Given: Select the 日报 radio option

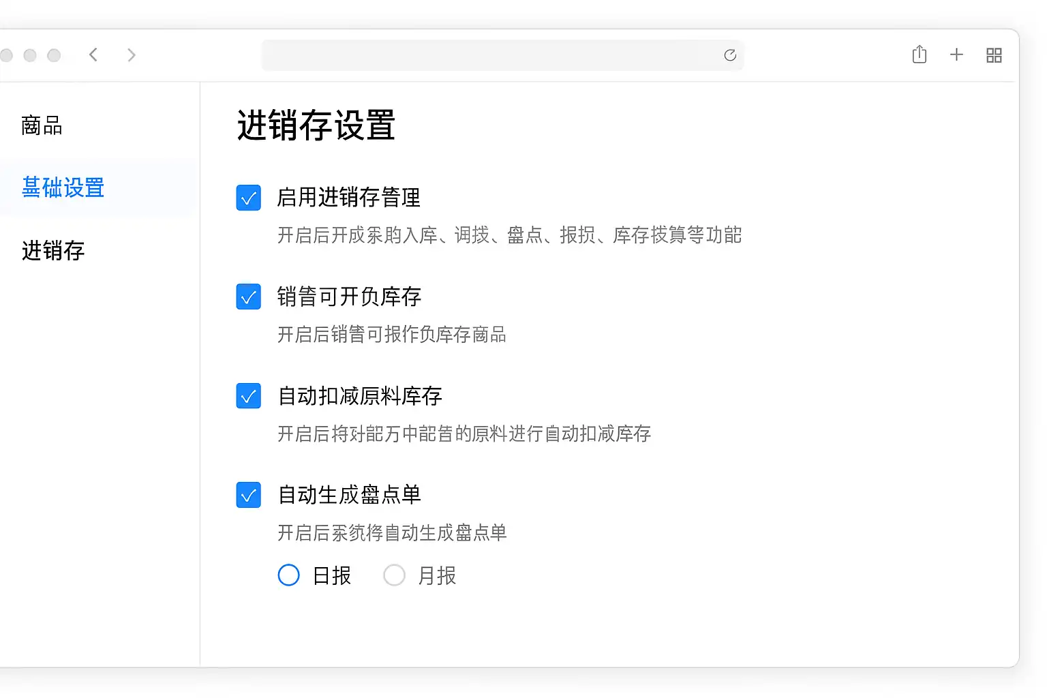Looking at the screenshot, I should [x=289, y=575].
